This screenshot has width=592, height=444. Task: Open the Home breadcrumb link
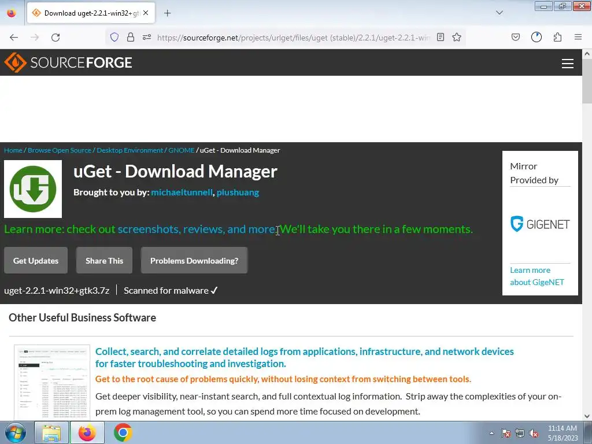[13, 150]
